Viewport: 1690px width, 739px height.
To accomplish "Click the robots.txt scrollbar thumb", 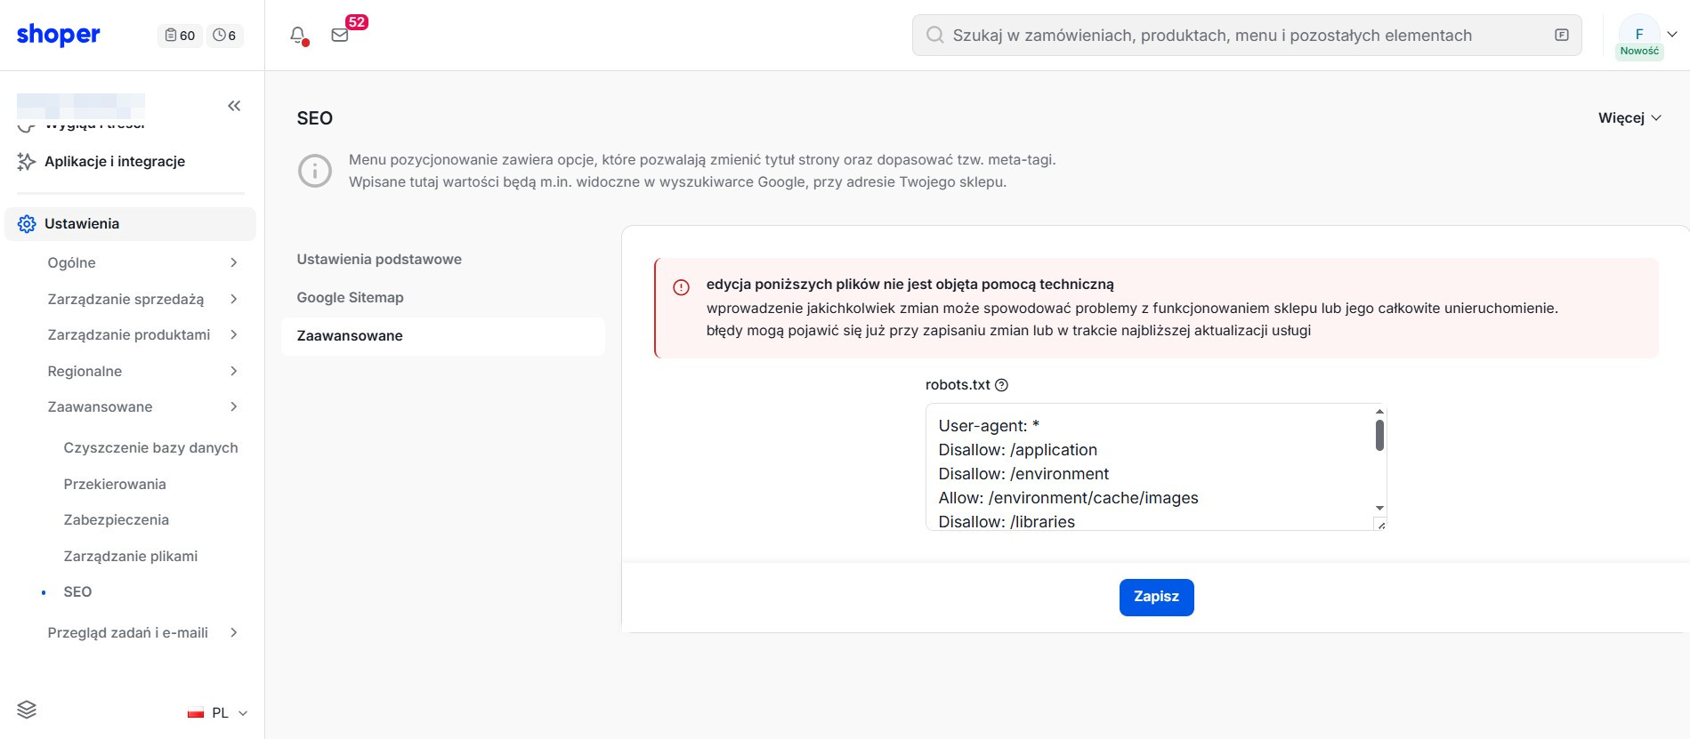I will [1379, 435].
